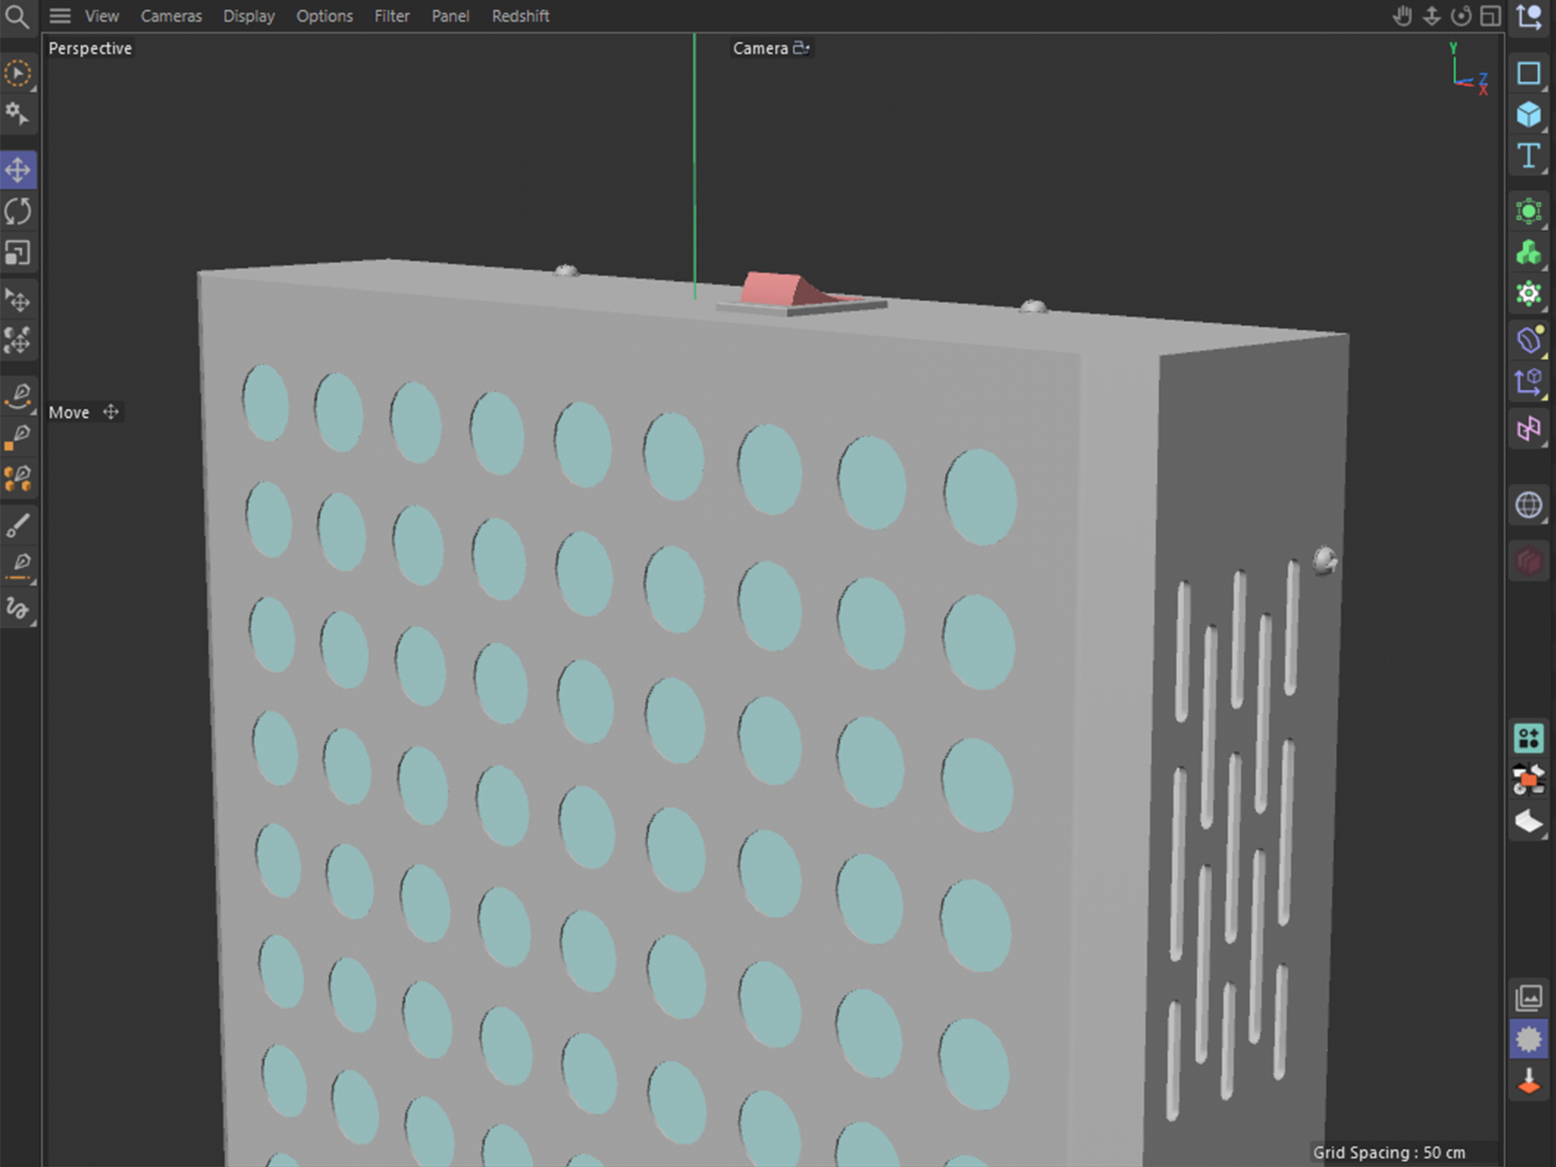Click the Camera label in viewport
The height and width of the screenshot is (1167, 1556).
[760, 48]
